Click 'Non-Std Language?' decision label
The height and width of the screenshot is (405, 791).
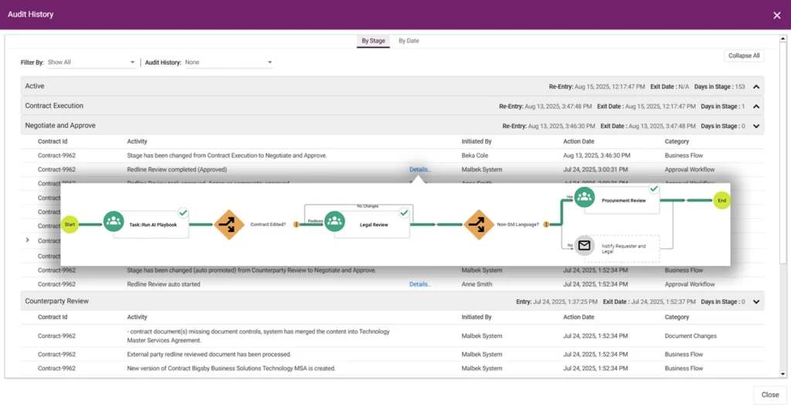click(518, 224)
